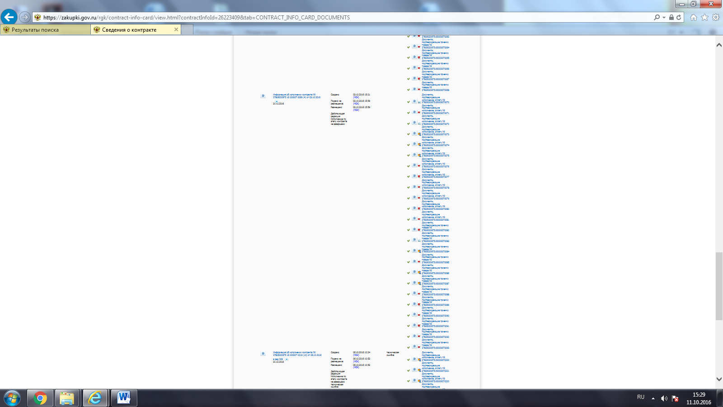Image resolution: width=723 pixels, height=407 pixels.
Task: Click the RU language indicator
Action: 641,397
